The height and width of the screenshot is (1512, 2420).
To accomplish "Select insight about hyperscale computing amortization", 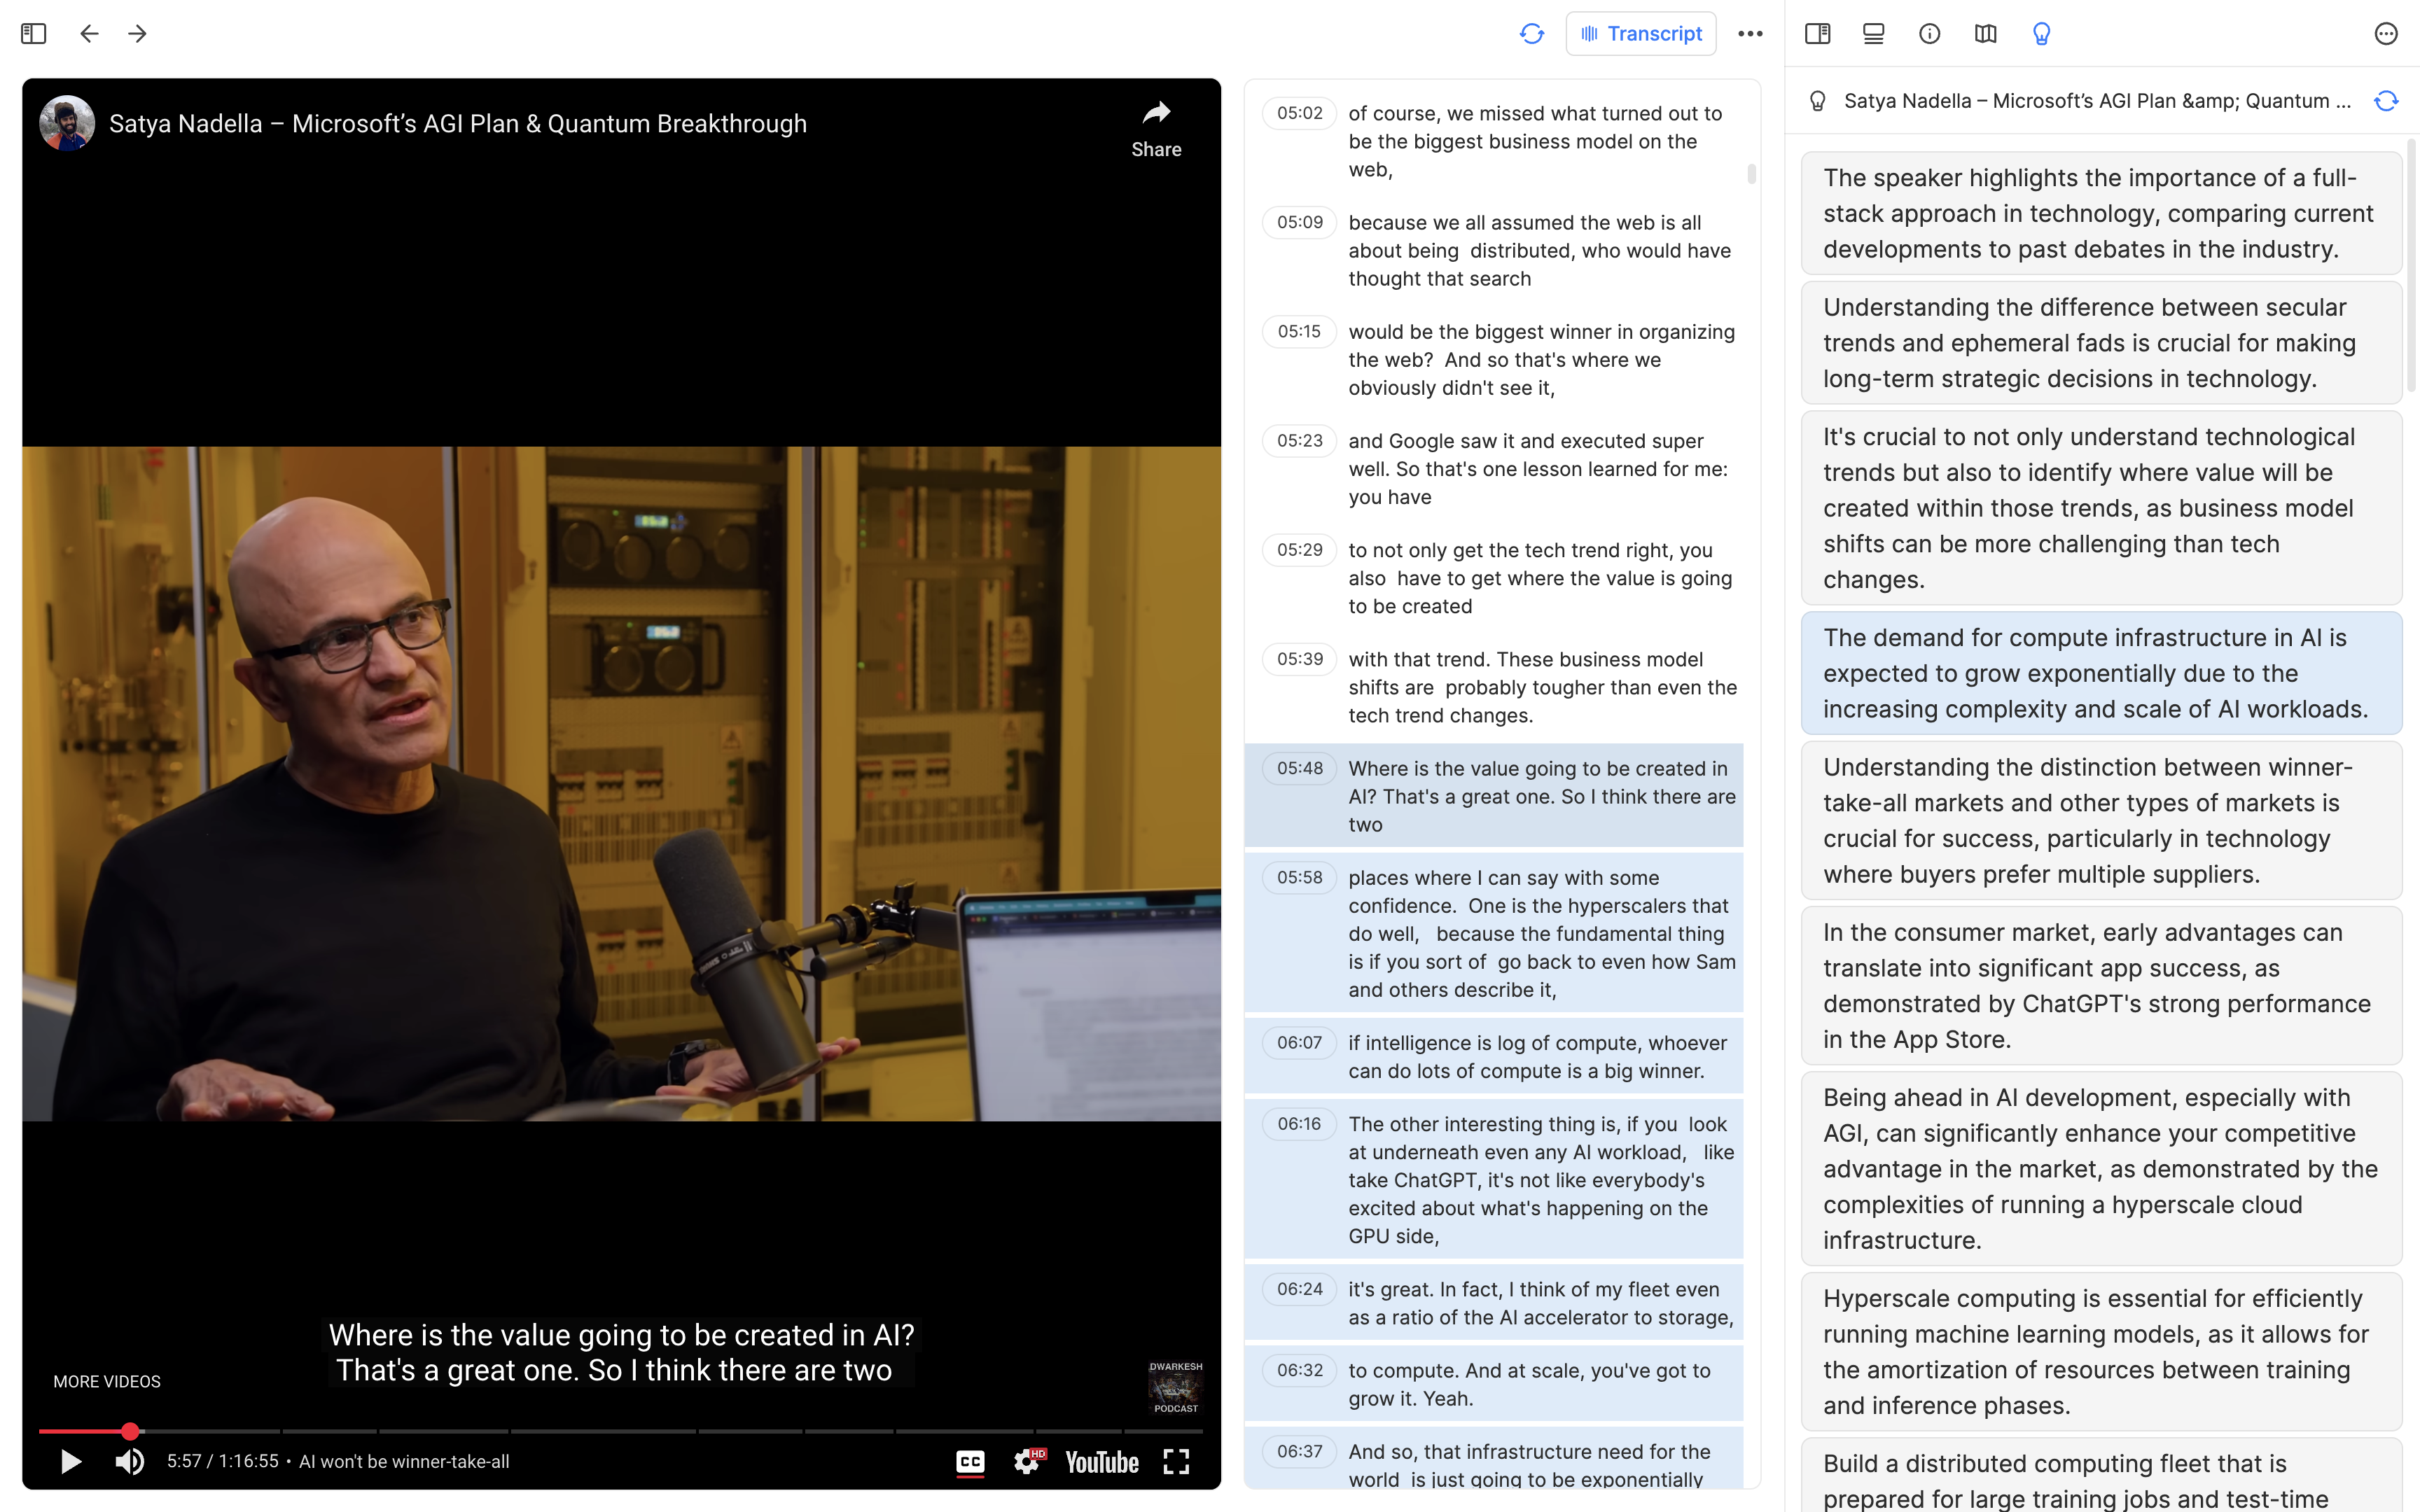I will point(2101,1351).
